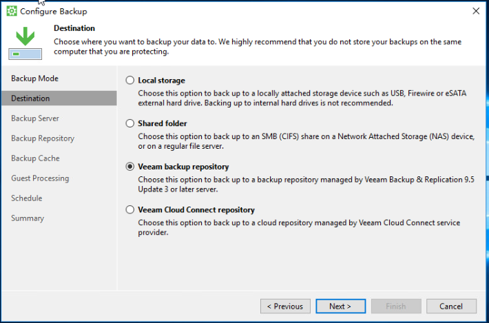
Task: Click the green download arrow destination icon
Action: coord(25,43)
